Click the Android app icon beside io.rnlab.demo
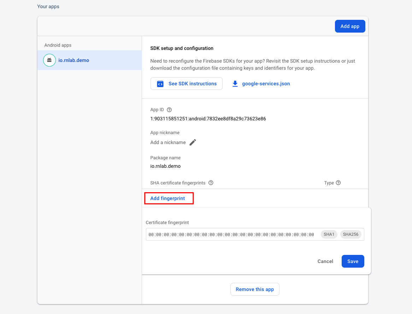The height and width of the screenshot is (314, 412). pos(49,60)
